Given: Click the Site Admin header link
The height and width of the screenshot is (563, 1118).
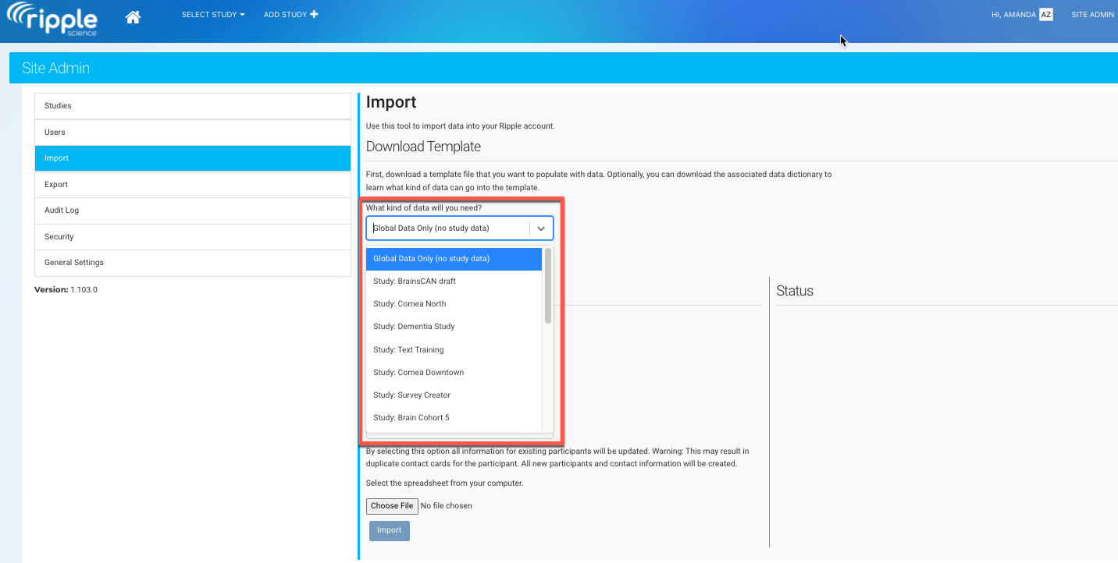Looking at the screenshot, I should (1092, 15).
